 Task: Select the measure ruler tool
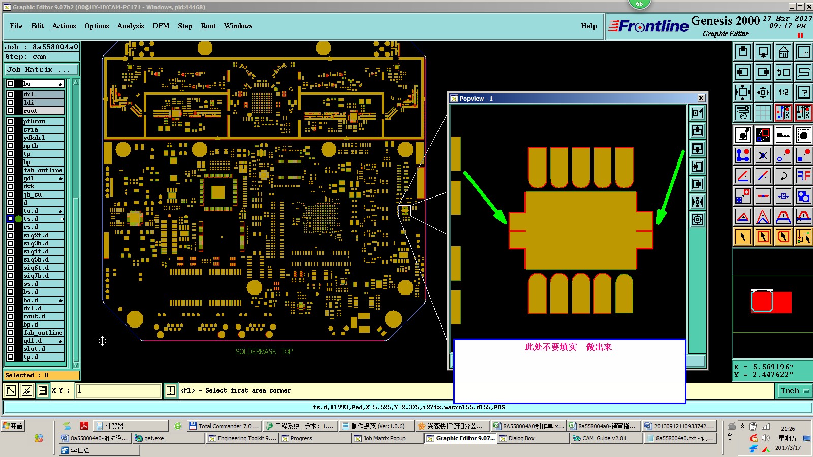[783, 135]
